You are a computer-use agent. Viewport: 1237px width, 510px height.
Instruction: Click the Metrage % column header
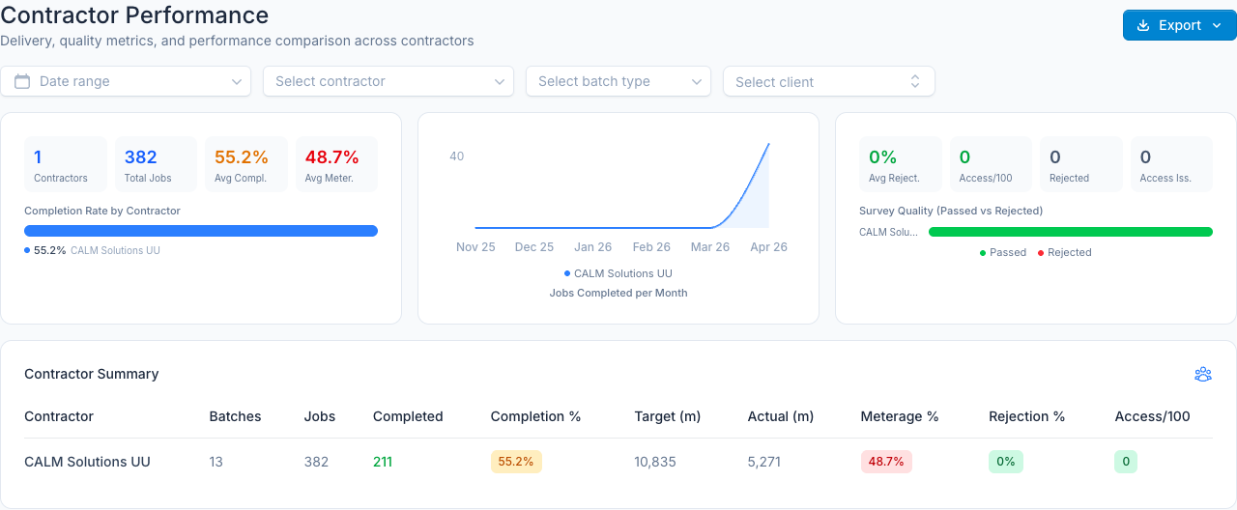click(x=900, y=416)
